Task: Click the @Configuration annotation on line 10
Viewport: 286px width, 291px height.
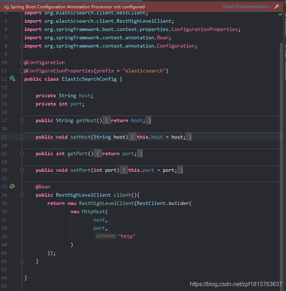Action: (44, 62)
